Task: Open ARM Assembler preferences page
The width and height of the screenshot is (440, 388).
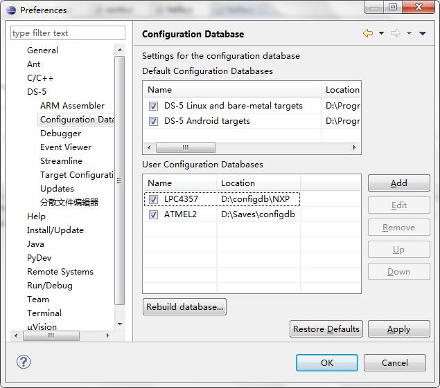Action: point(72,106)
